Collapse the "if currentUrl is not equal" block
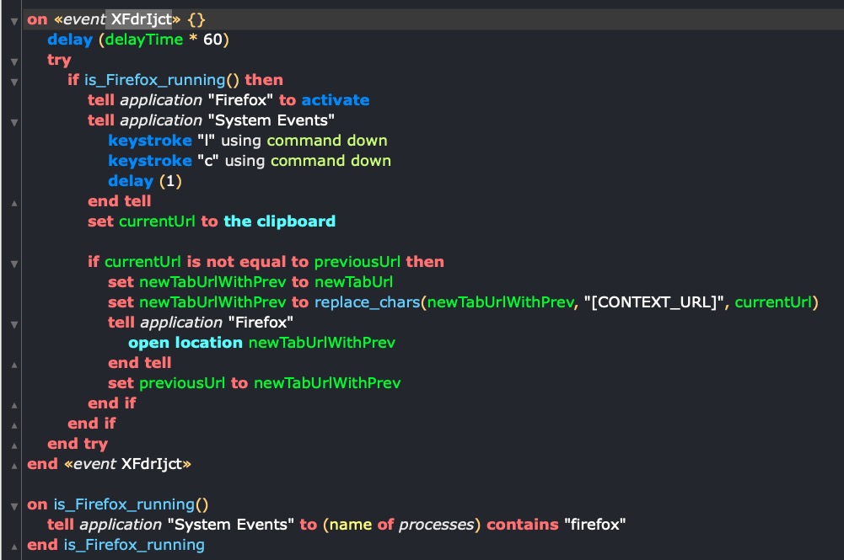 (14, 262)
